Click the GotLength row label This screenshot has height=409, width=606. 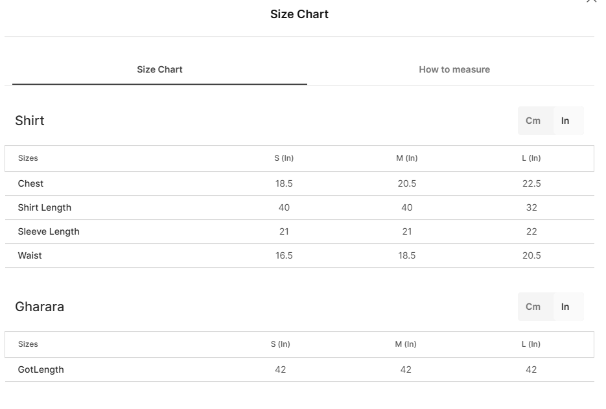pyautogui.click(x=41, y=369)
